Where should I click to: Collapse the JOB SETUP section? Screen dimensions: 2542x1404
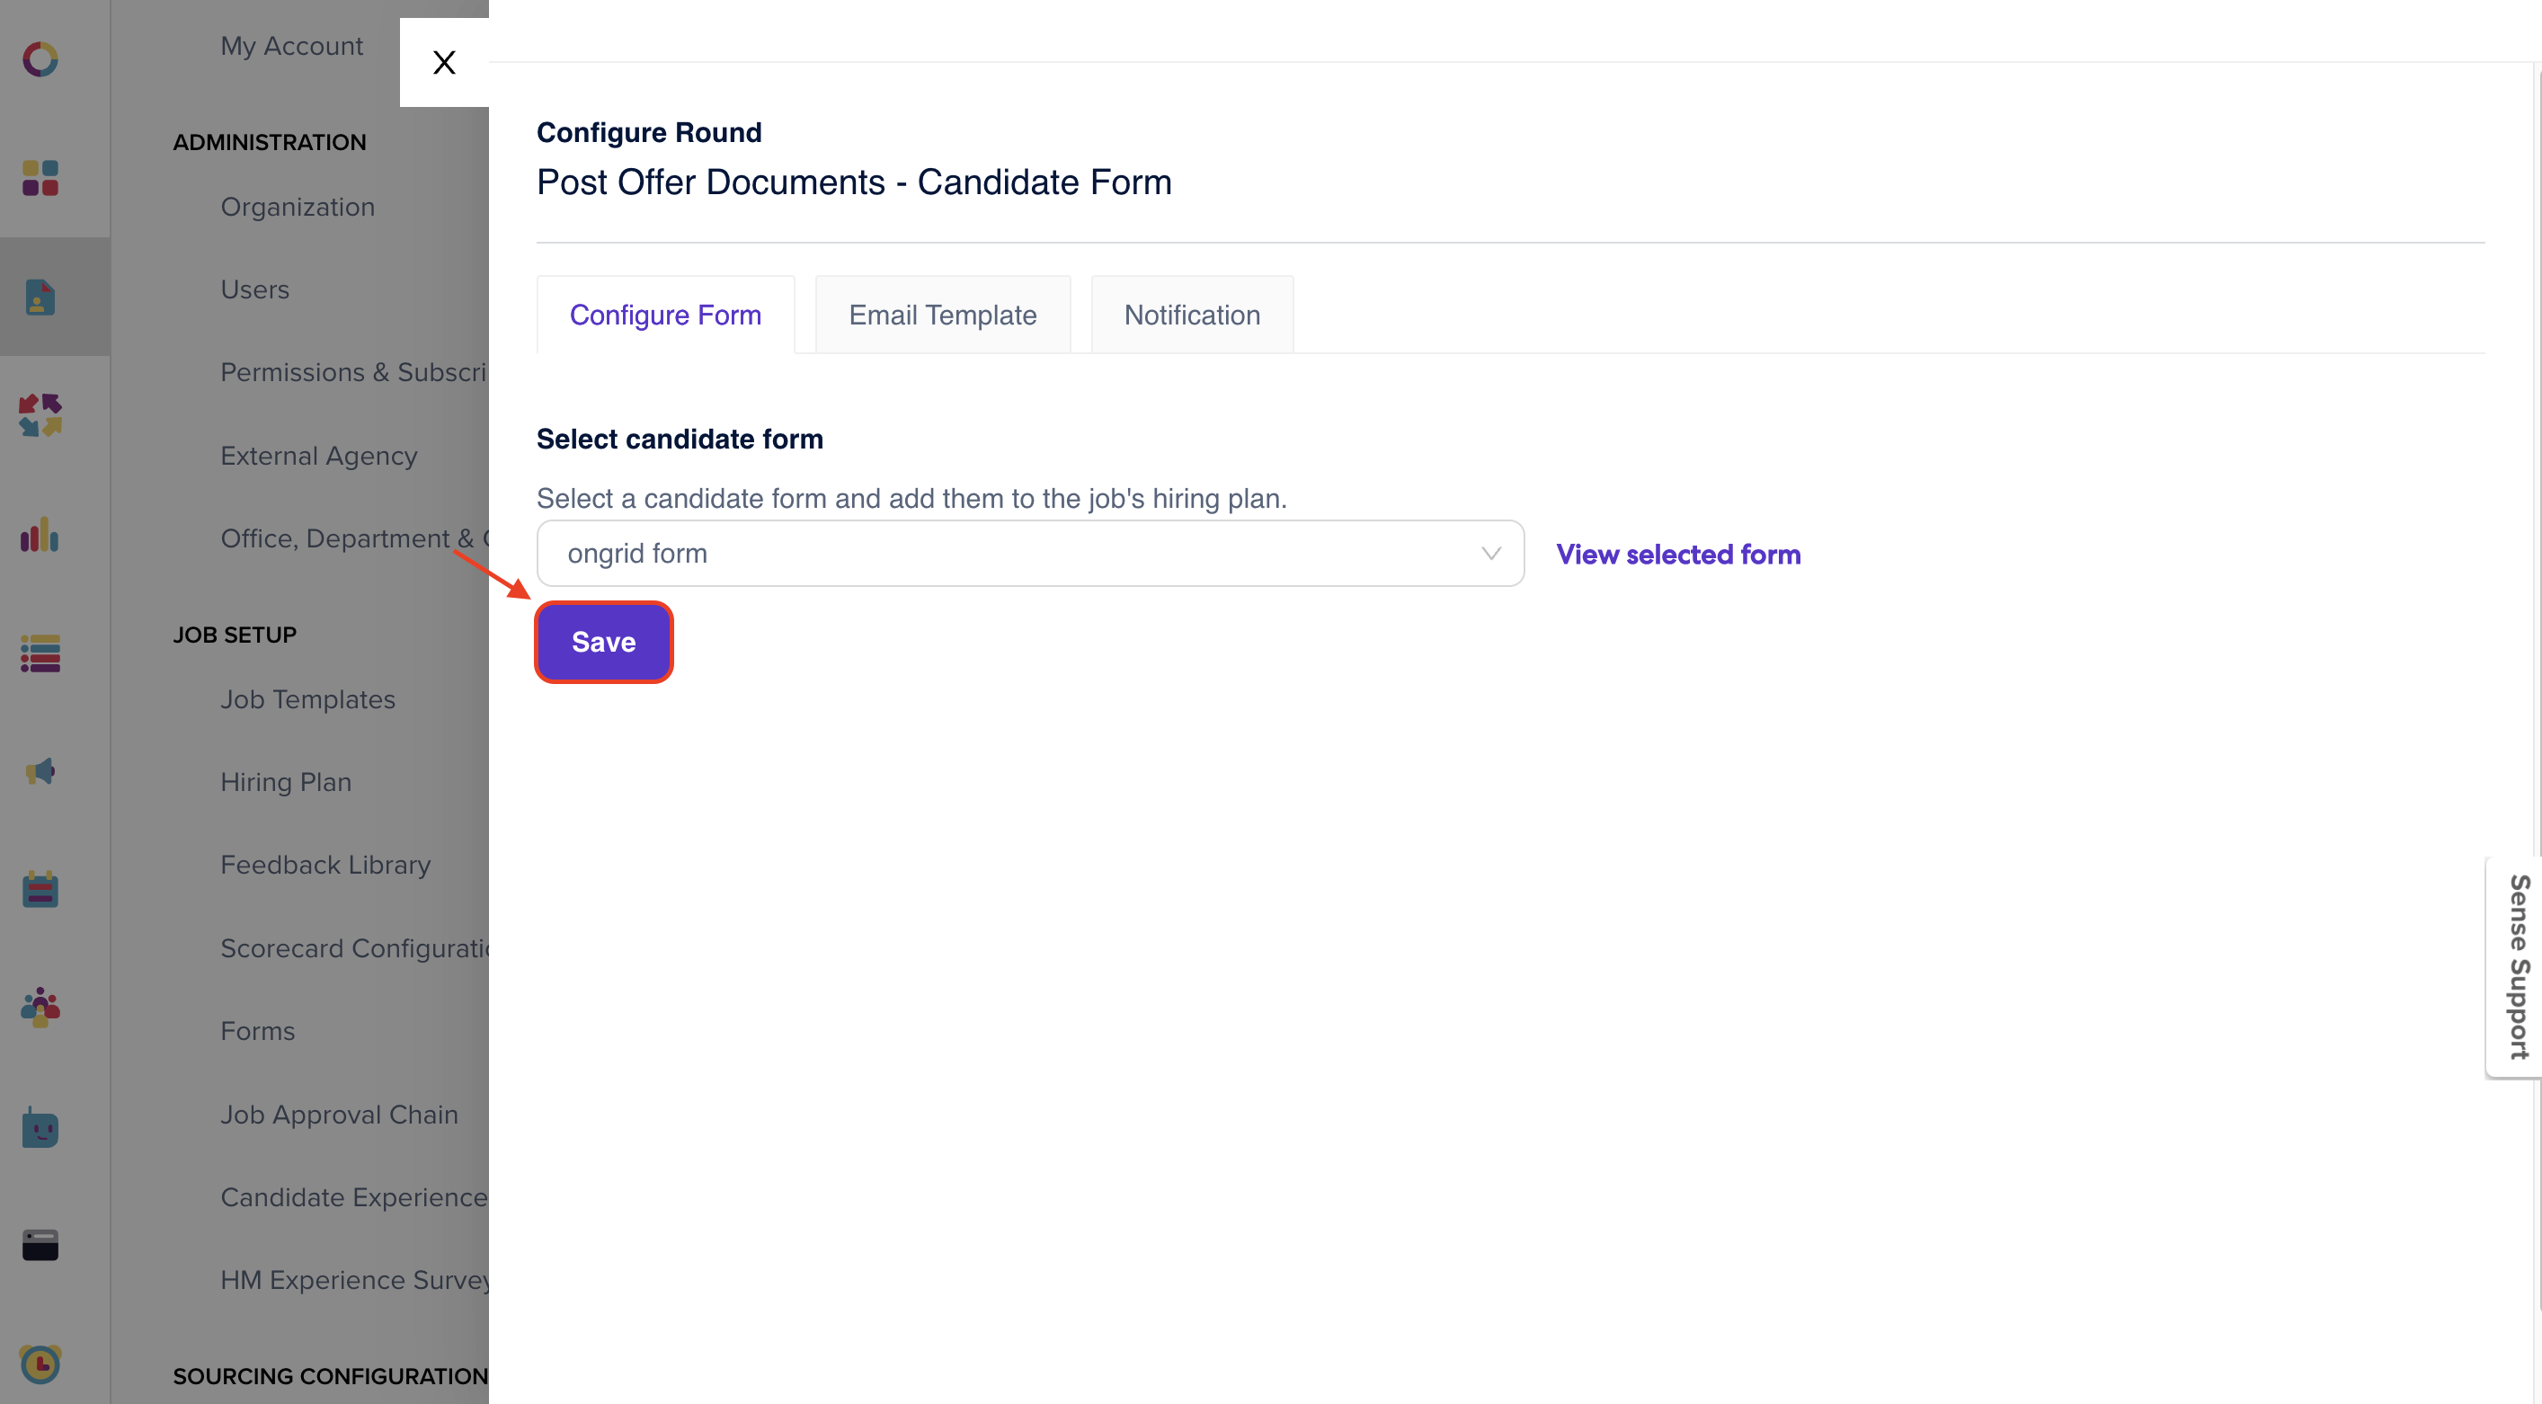click(x=235, y=634)
